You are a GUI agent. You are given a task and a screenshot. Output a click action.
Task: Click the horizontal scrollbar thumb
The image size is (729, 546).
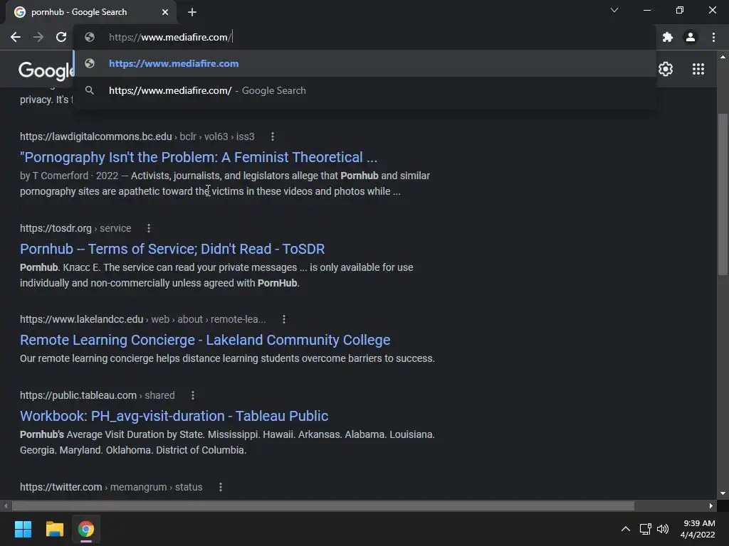[x=323, y=505]
